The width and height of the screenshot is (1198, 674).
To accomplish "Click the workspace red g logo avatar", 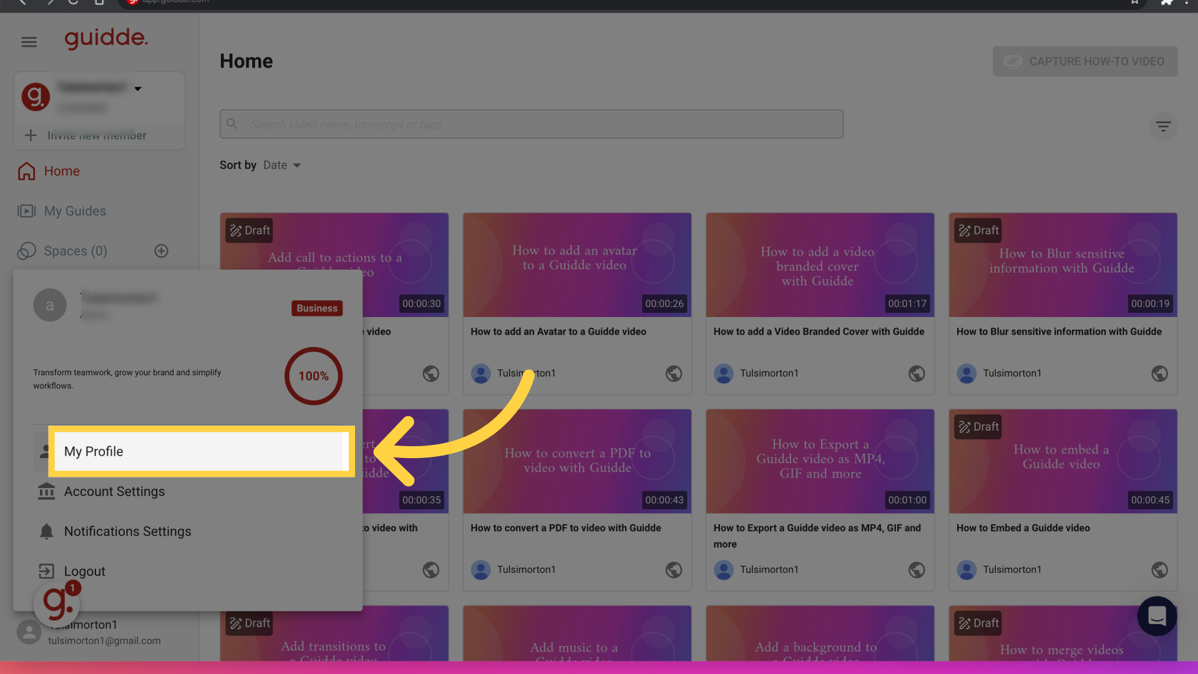I will [36, 97].
